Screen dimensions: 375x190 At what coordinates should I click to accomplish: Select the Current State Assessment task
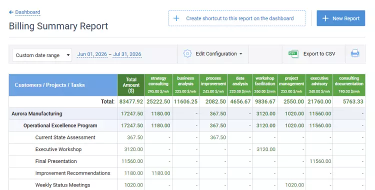[x=65, y=137]
